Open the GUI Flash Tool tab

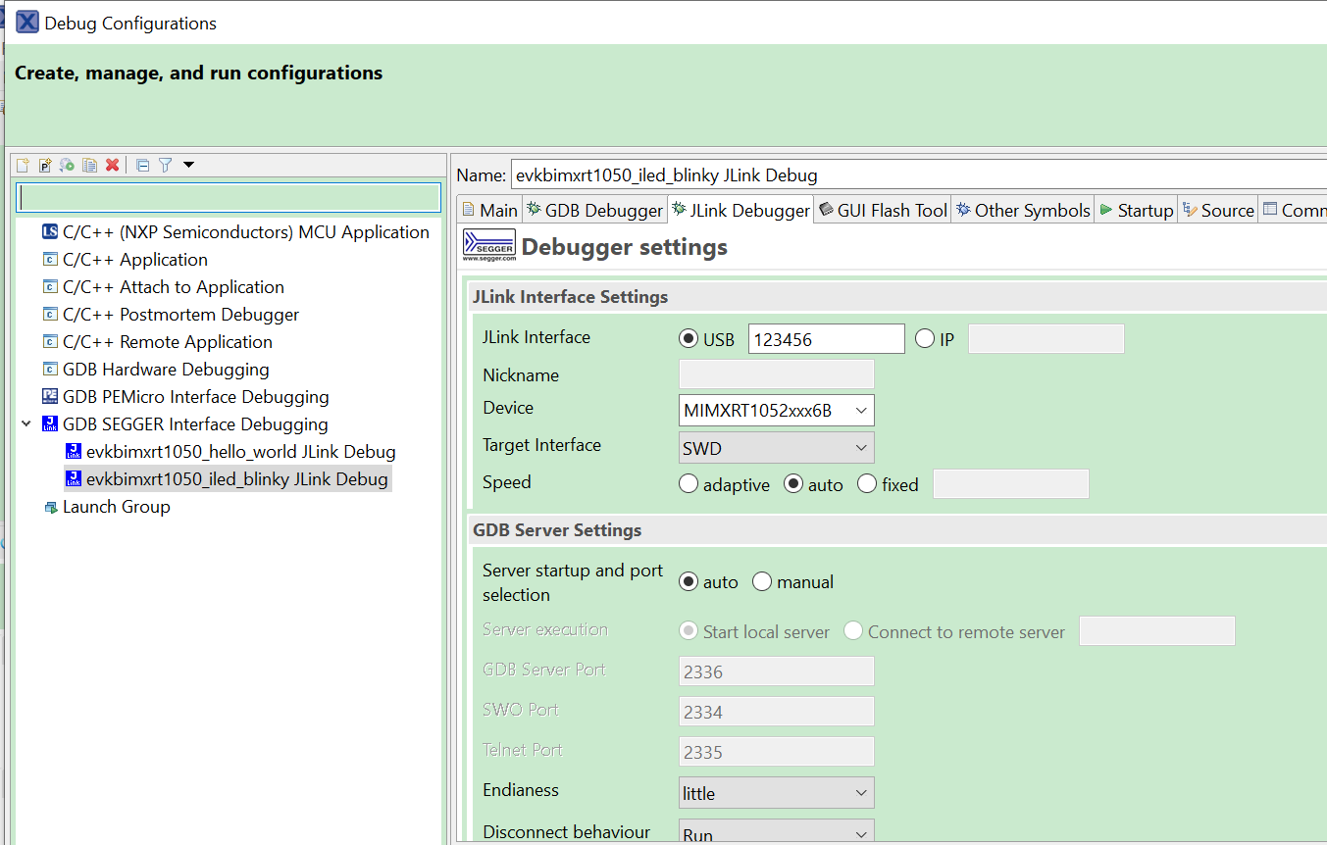pos(883,210)
